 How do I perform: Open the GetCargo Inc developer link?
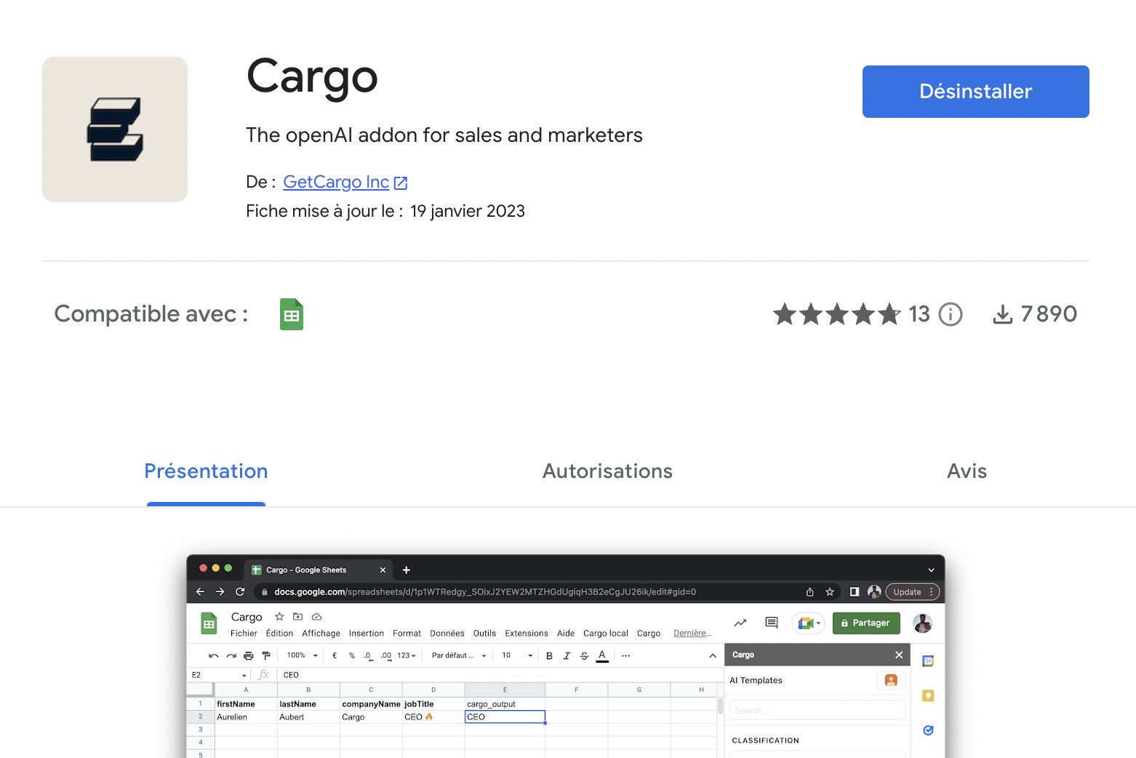337,182
